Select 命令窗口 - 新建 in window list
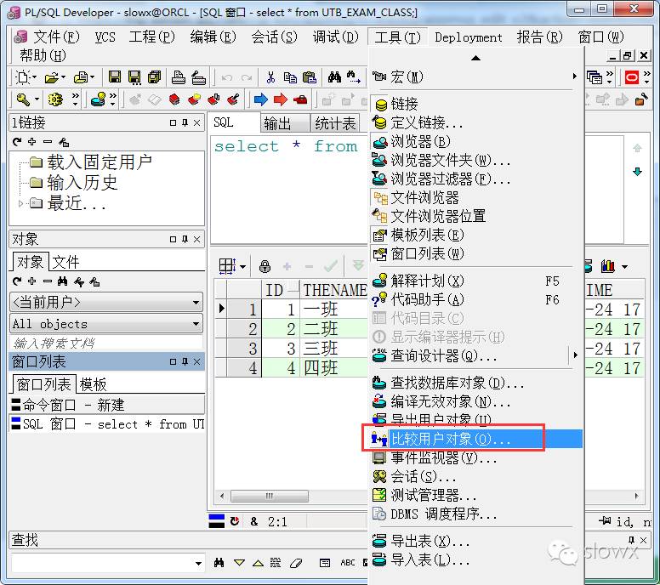The image size is (660, 585). tap(107, 405)
